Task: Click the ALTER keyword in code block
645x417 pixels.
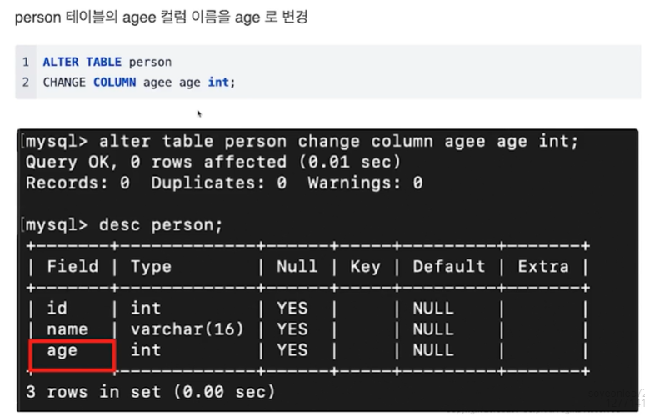Action: [x=61, y=63]
